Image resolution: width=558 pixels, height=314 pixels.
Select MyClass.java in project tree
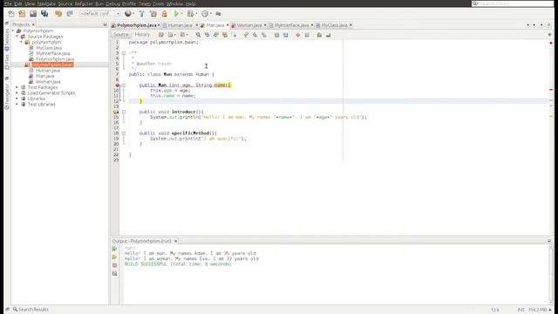pos(49,48)
